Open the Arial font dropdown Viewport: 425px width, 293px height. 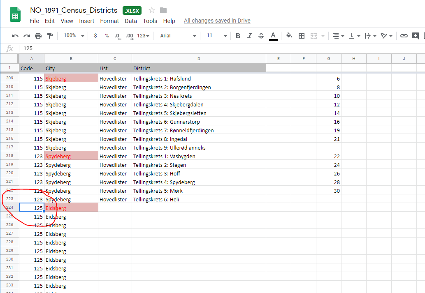(x=178, y=36)
